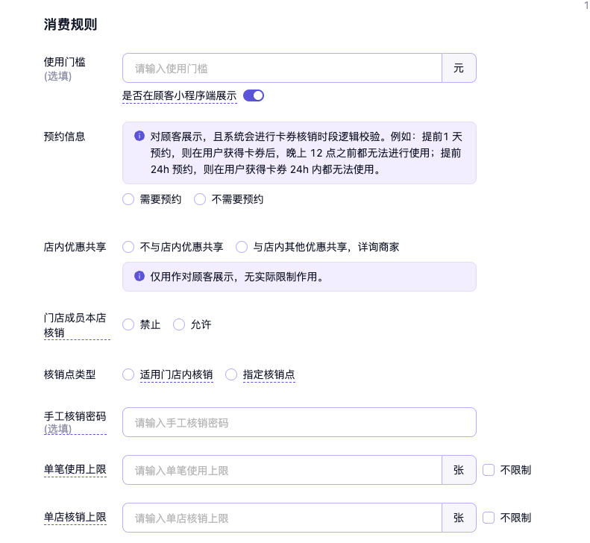The width and height of the screenshot is (590, 543).
Task: Click the 核销点类型 underlined label
Action: pyautogui.click(x=69, y=374)
